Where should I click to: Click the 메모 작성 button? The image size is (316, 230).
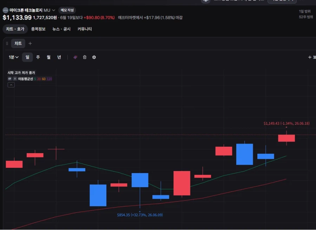(x=67, y=10)
